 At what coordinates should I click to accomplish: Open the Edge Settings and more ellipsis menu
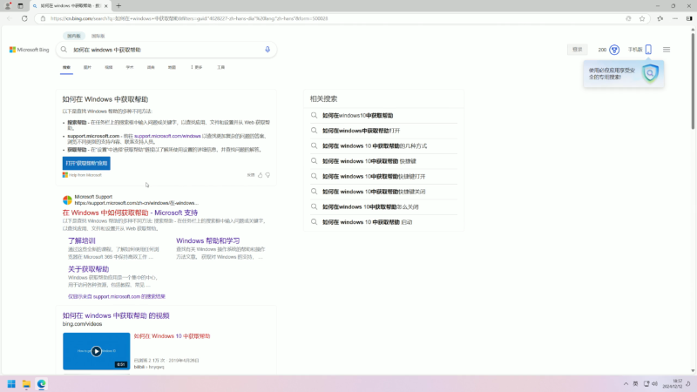coord(674,18)
